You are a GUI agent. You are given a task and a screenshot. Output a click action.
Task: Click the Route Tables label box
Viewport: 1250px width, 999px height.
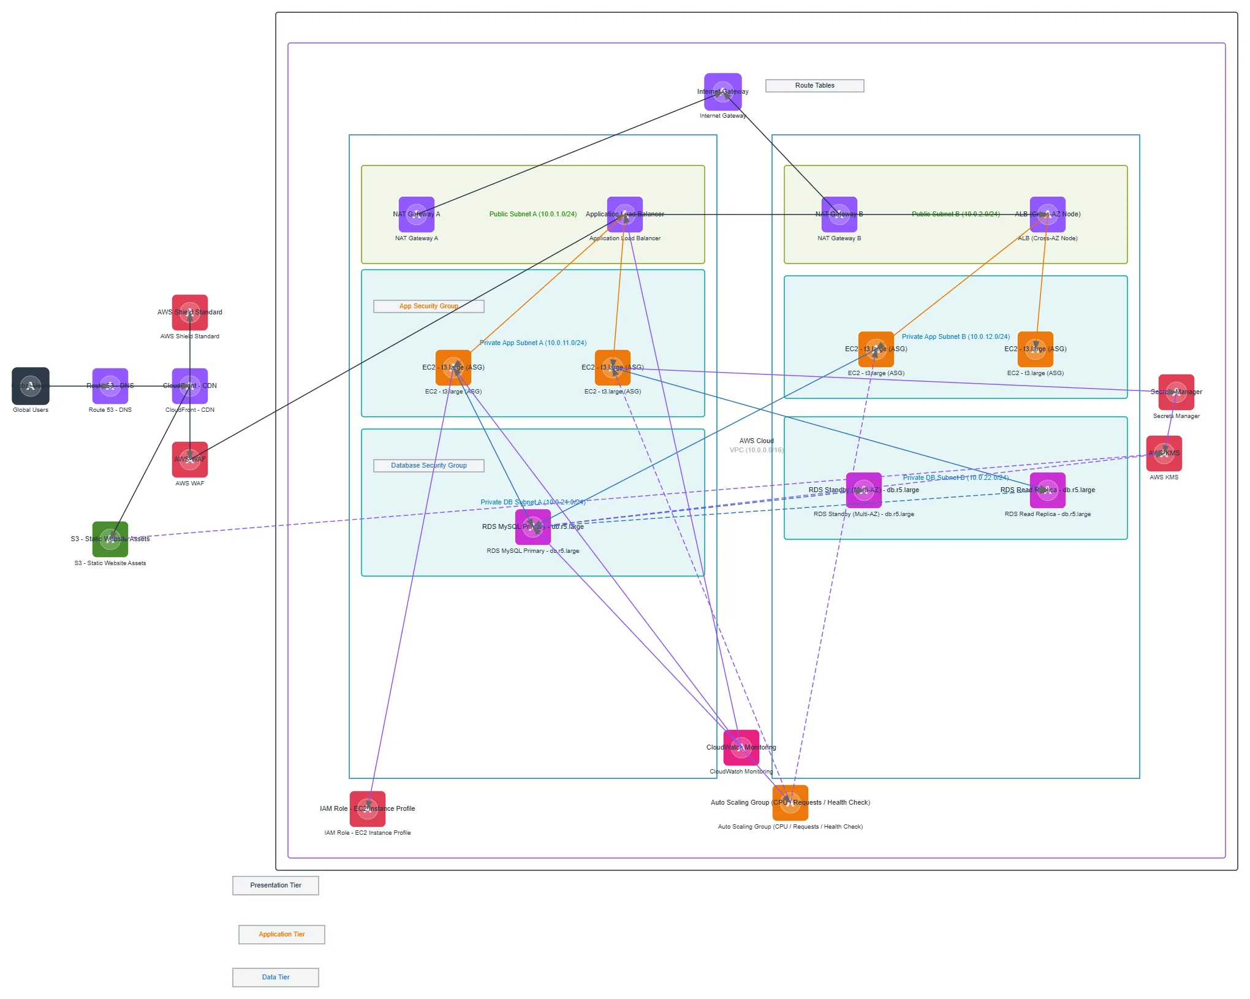pyautogui.click(x=815, y=86)
